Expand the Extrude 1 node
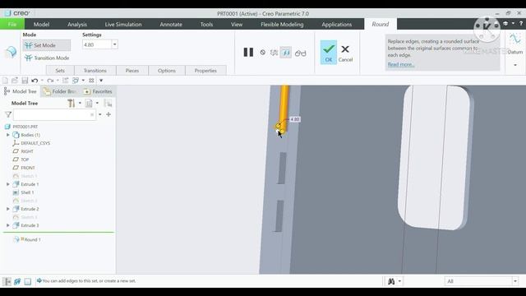Screen dimensions: 526x296 coord(8,184)
